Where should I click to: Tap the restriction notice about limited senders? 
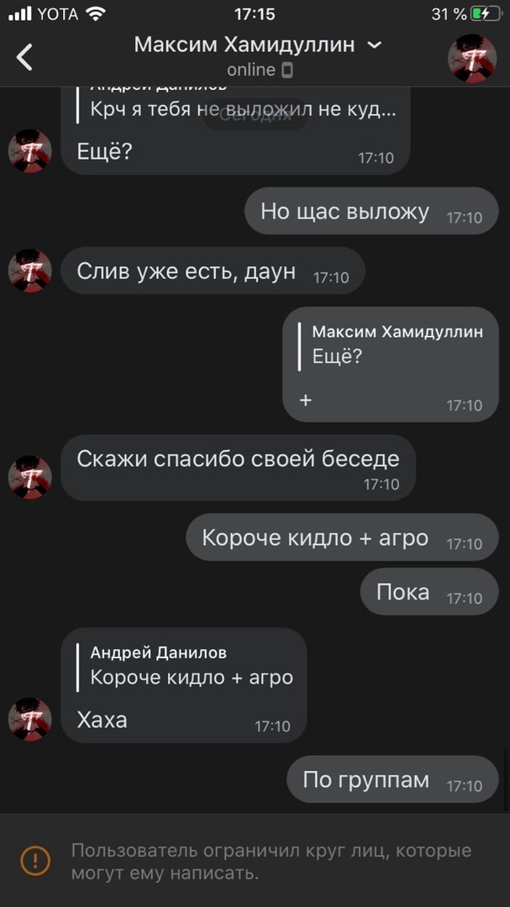tap(255, 861)
